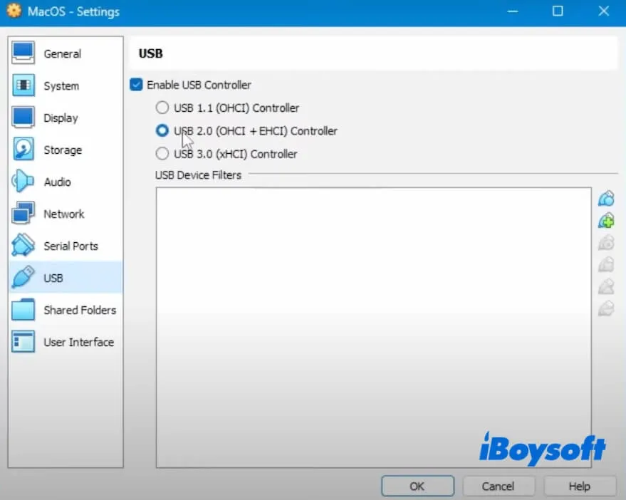Image resolution: width=626 pixels, height=500 pixels.
Task: Select USB 1.1 (OHCI) Controller option
Action: pyautogui.click(x=162, y=108)
